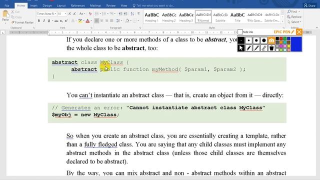The height and width of the screenshot is (180, 320).
Task: Open the font color dropdown arrow
Action: click(91, 21)
